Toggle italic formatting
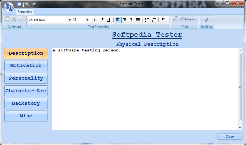This screenshot has height=145, width=246. pyautogui.click(x=102, y=20)
